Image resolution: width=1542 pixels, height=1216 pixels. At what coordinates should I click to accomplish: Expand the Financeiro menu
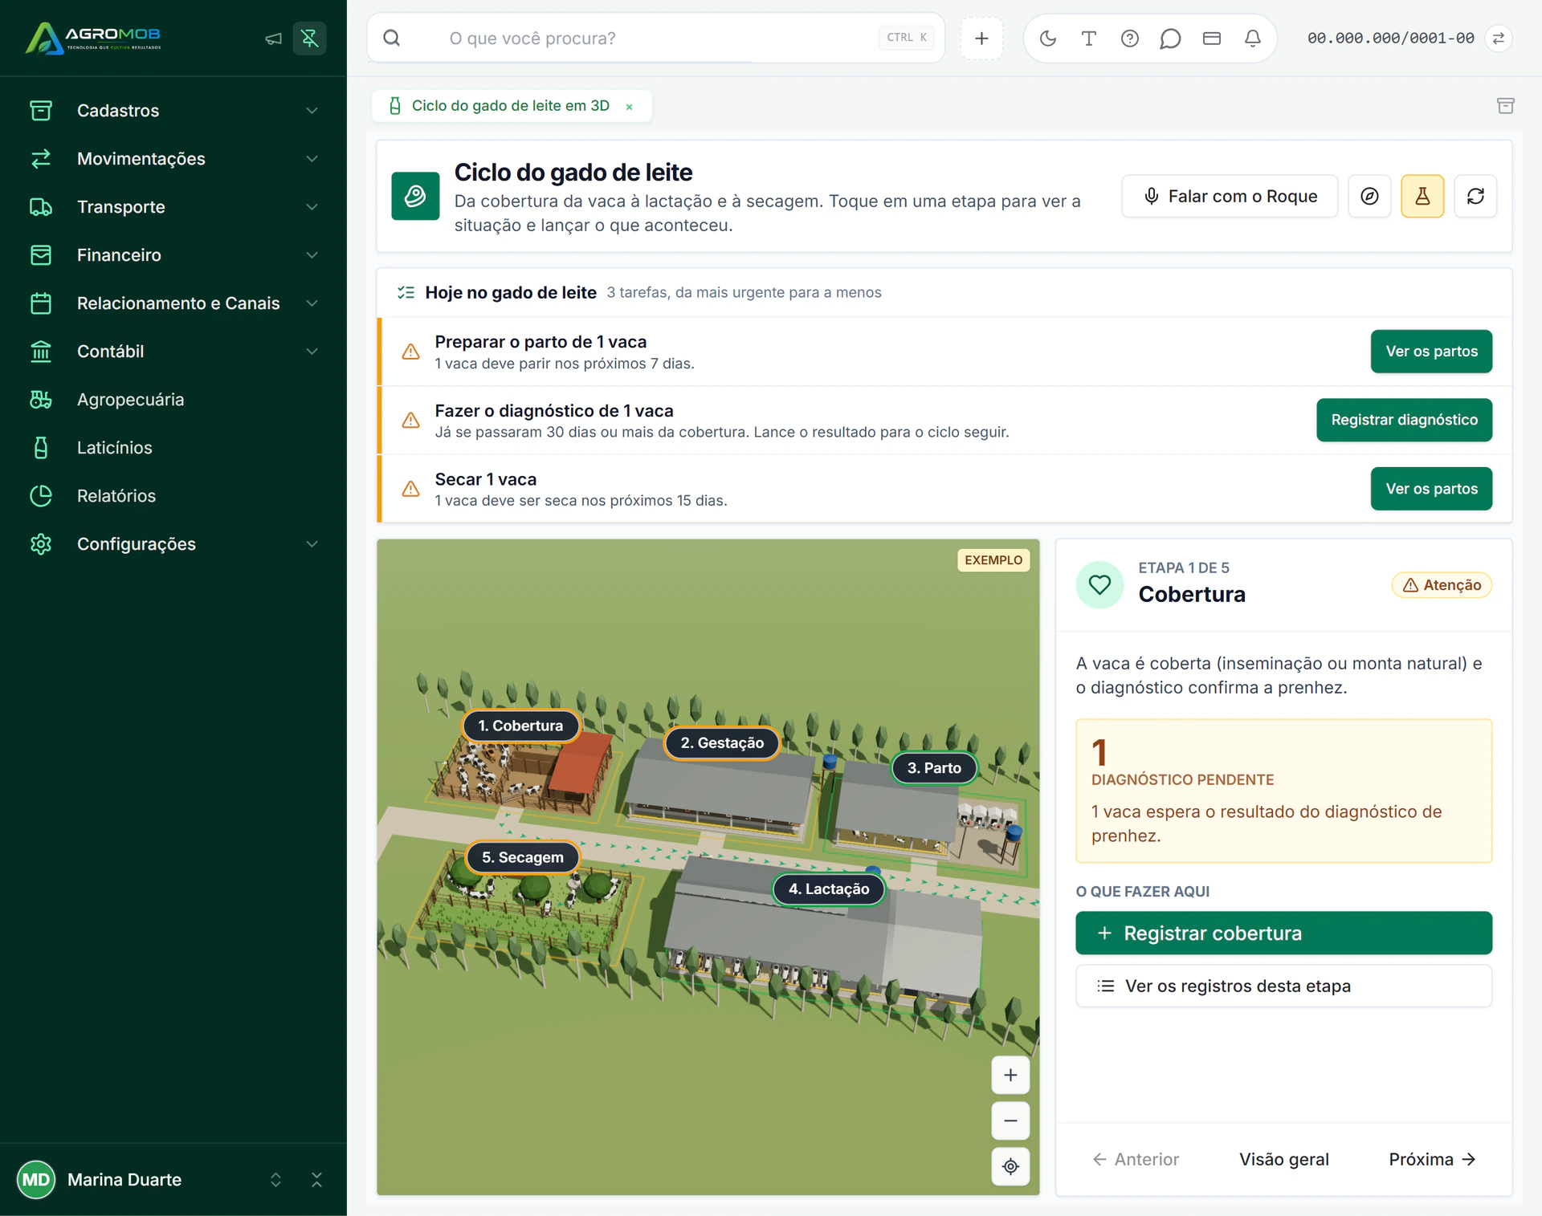click(x=173, y=255)
